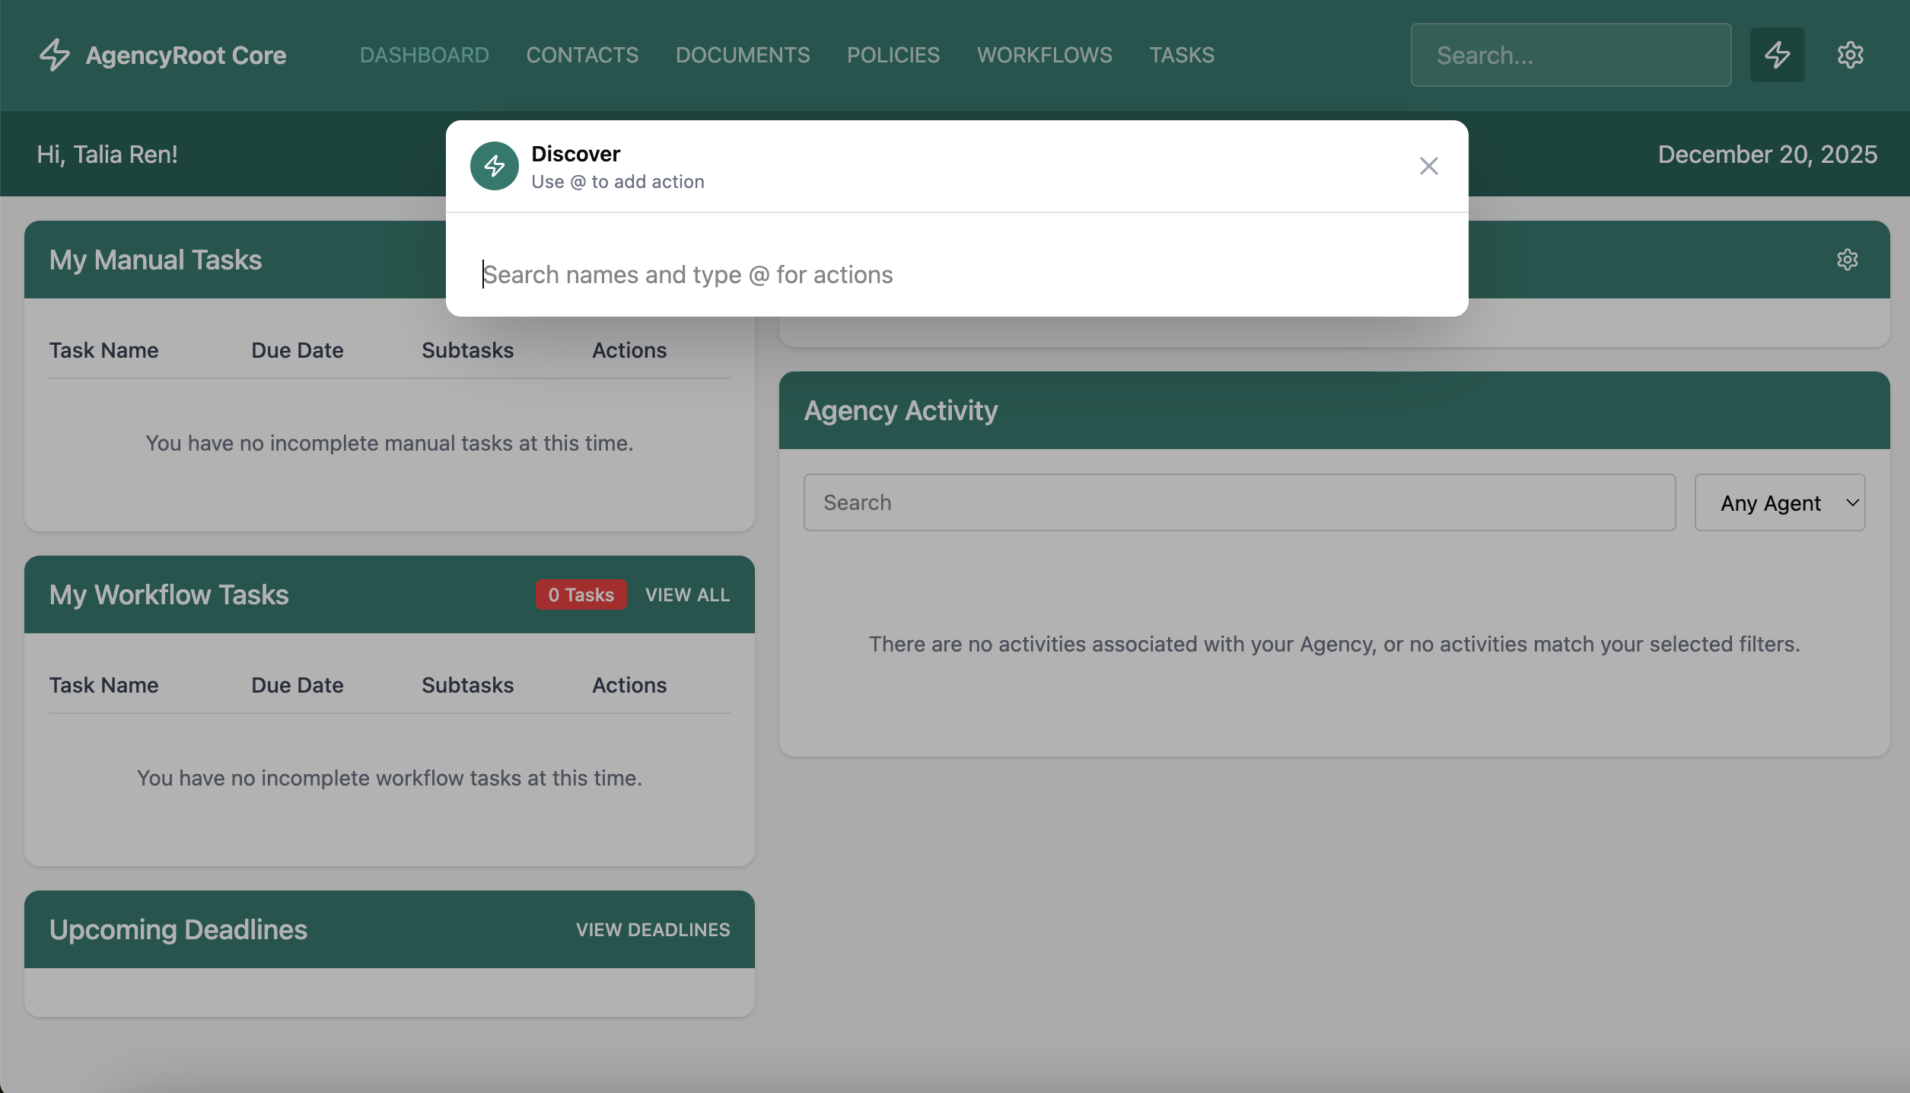Open the Tasks tab
The width and height of the screenshot is (1910, 1093).
(x=1182, y=55)
